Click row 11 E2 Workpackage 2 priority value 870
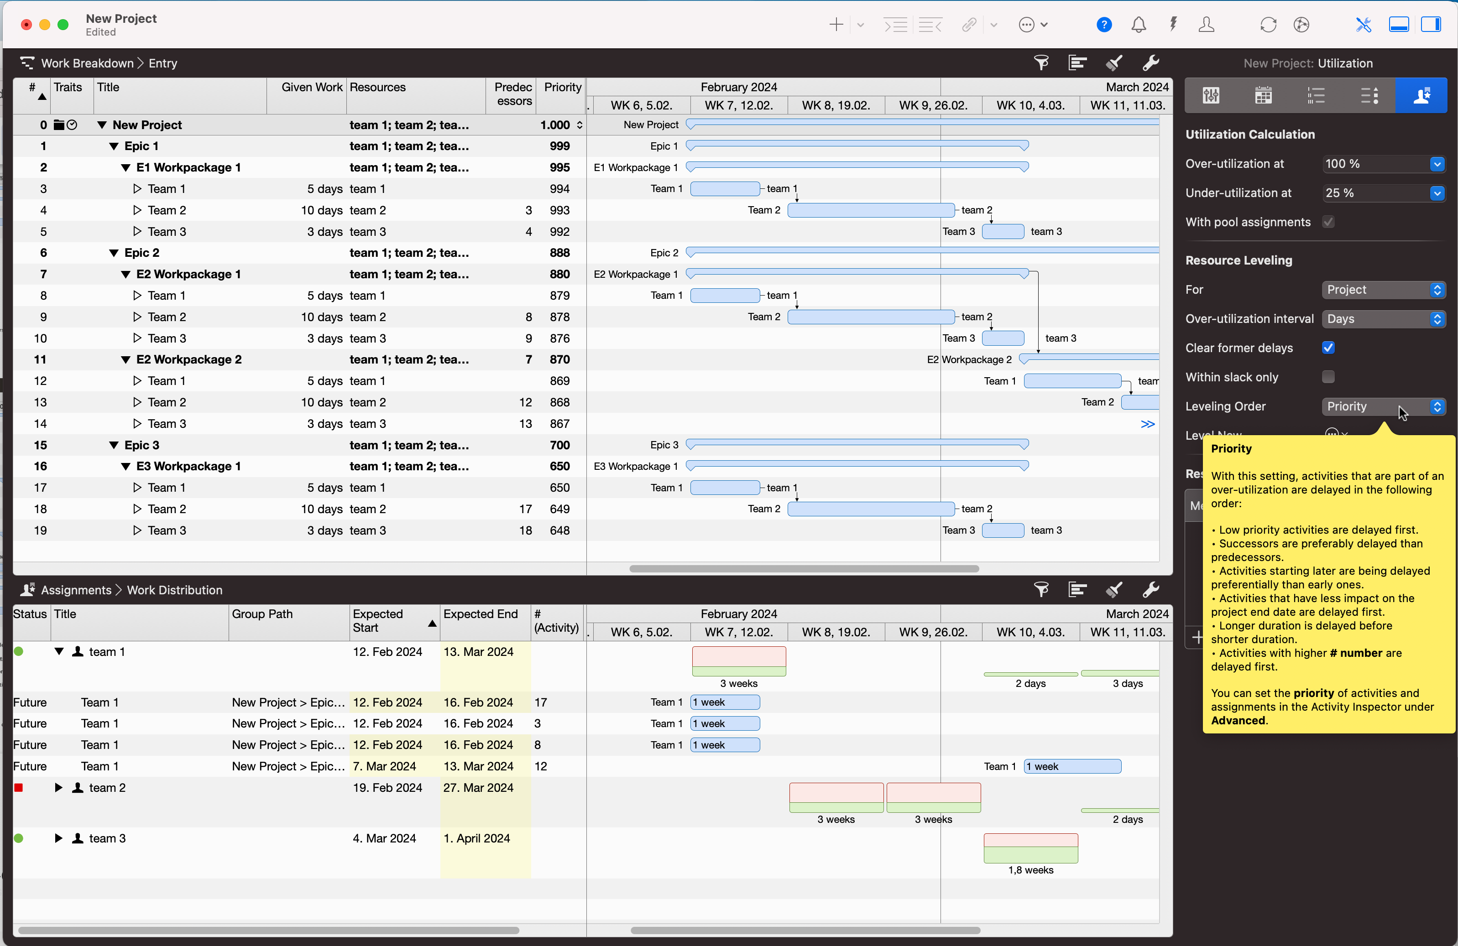This screenshot has height=946, width=1458. [x=559, y=360]
